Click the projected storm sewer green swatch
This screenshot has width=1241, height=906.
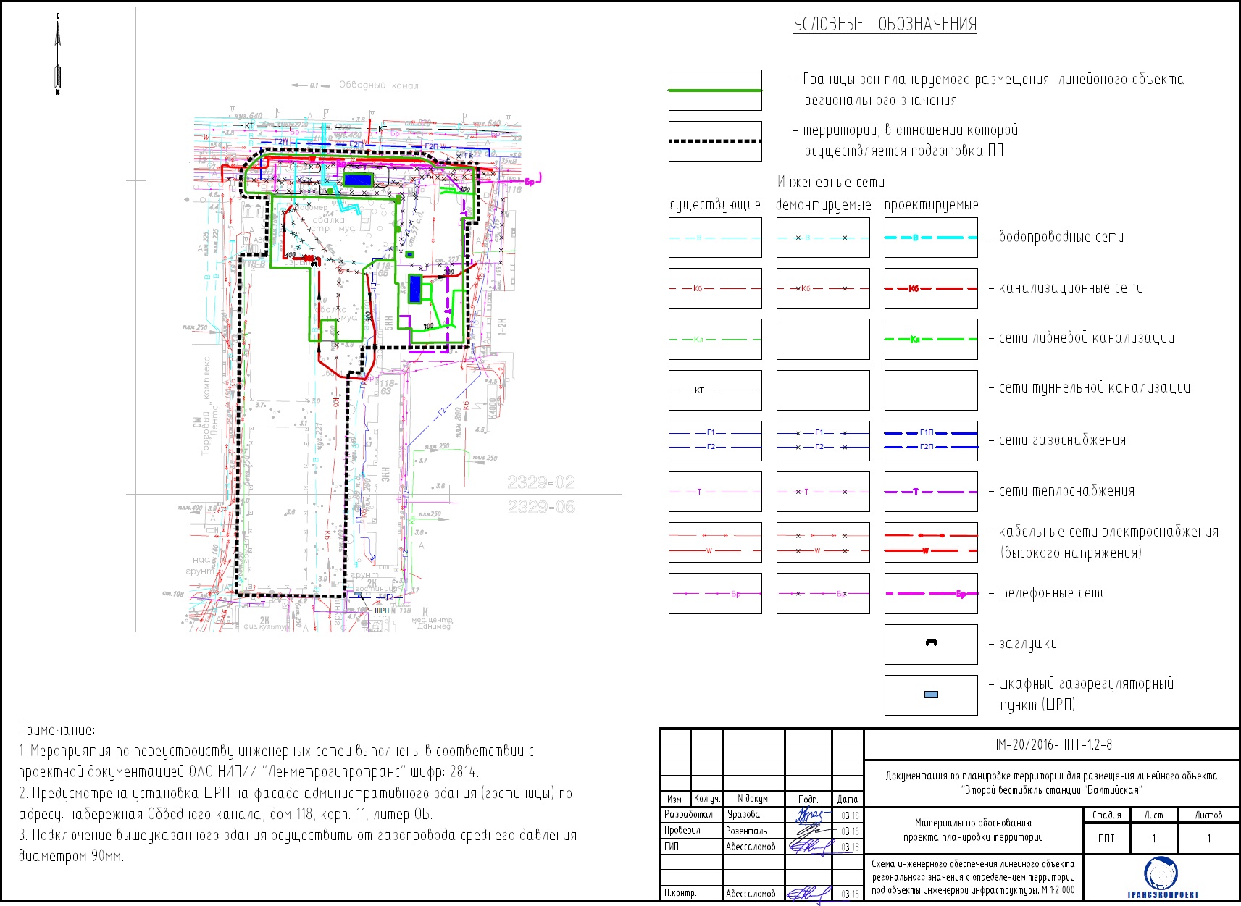click(x=931, y=339)
